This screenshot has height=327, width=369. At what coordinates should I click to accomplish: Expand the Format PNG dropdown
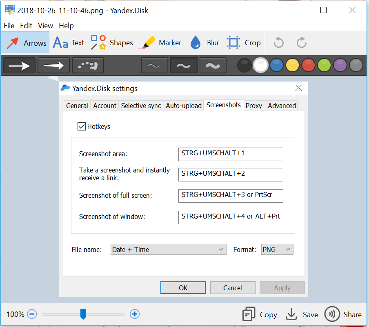(x=277, y=250)
